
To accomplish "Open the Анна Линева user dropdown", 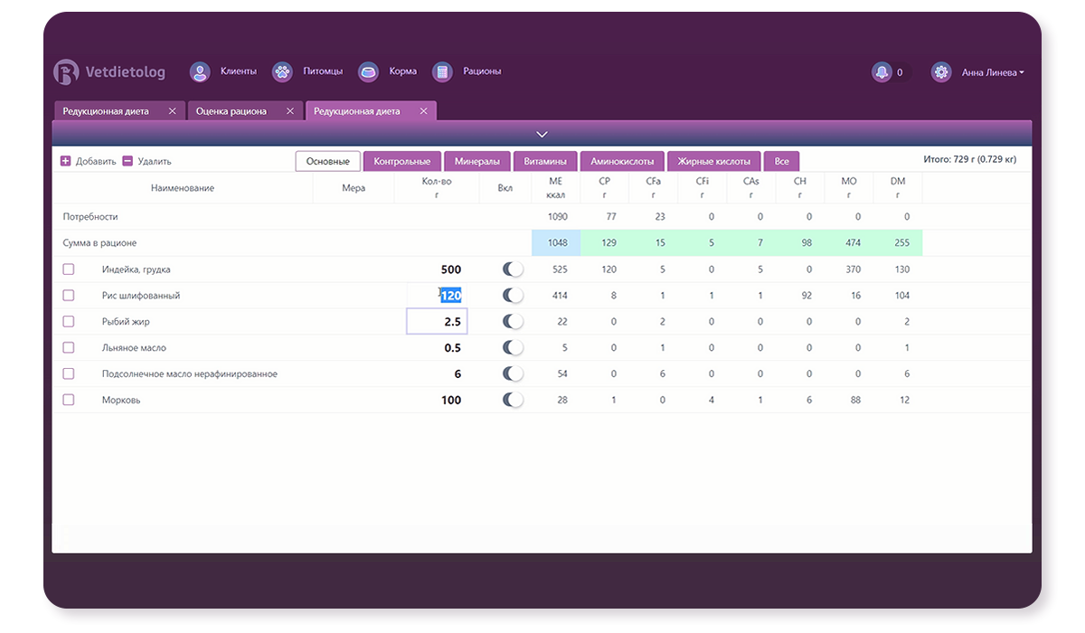I will [x=992, y=72].
